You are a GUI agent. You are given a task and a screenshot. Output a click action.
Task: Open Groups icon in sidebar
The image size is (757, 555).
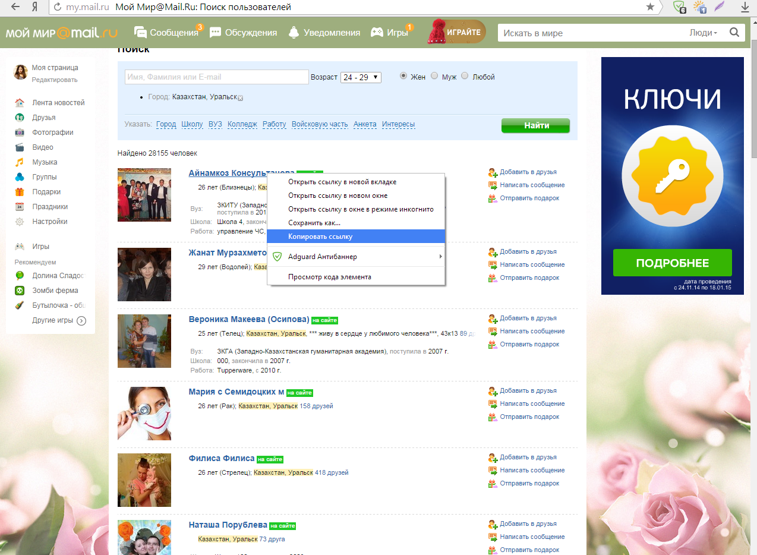[20, 177]
